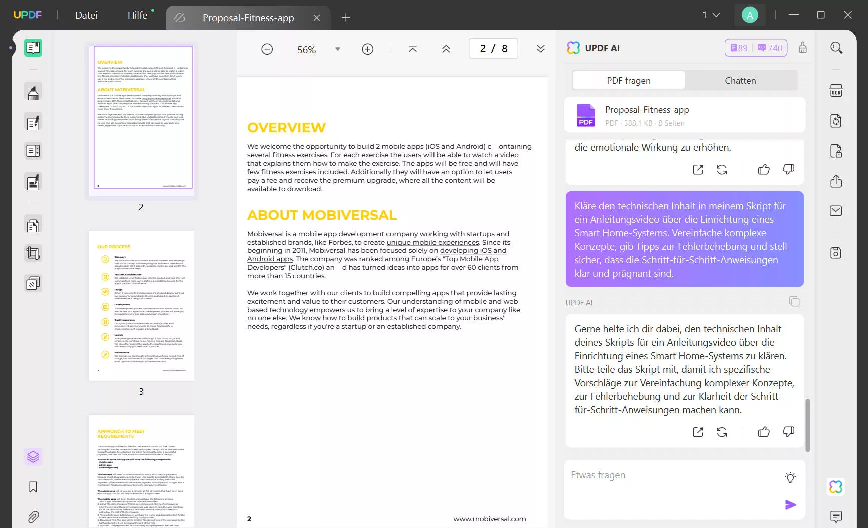Screen dimensions: 868x528
Task: Open the Datei menu
Action: 86,15
